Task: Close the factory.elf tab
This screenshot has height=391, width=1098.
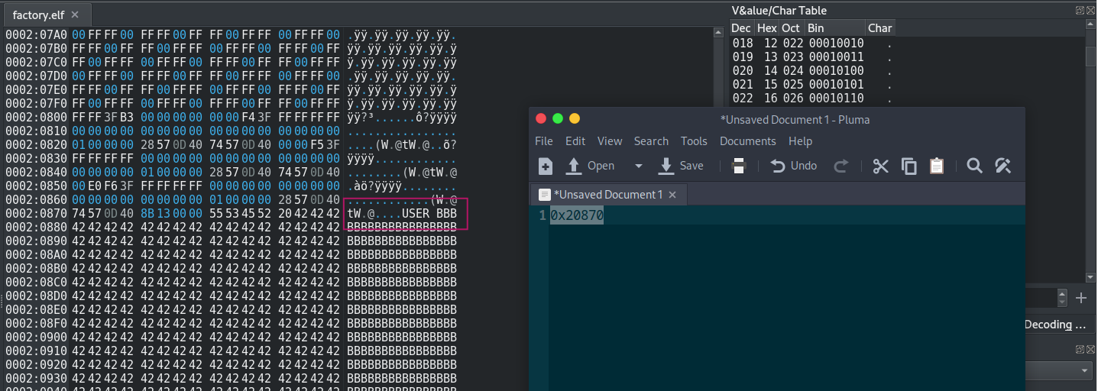Action: [x=74, y=15]
